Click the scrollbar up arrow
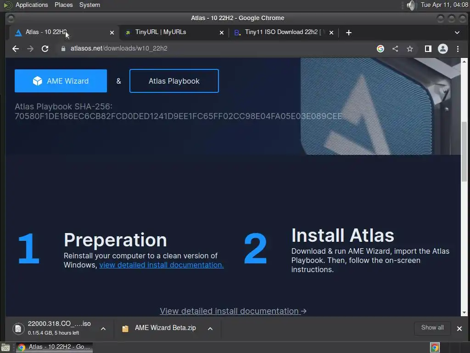The height and width of the screenshot is (353, 470). click(464, 62)
